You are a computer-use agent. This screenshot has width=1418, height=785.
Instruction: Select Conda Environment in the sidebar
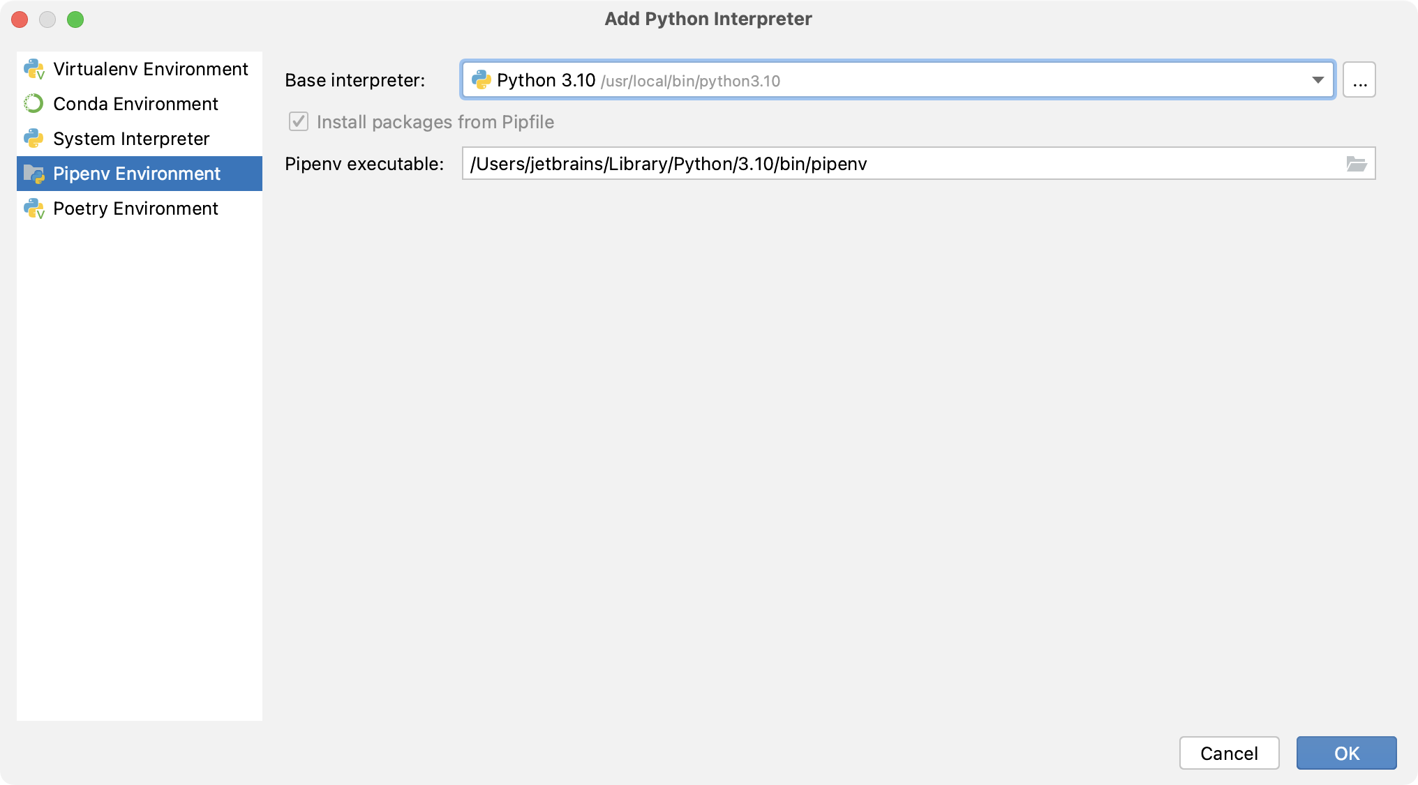pos(135,103)
